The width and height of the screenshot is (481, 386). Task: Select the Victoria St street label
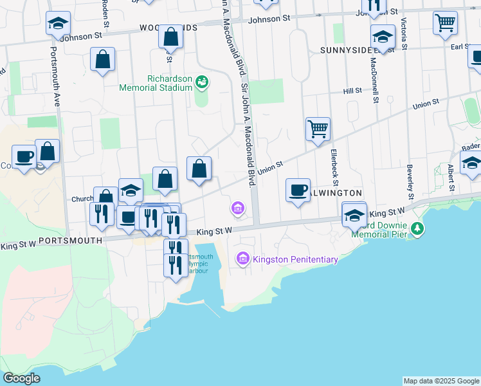tap(404, 33)
